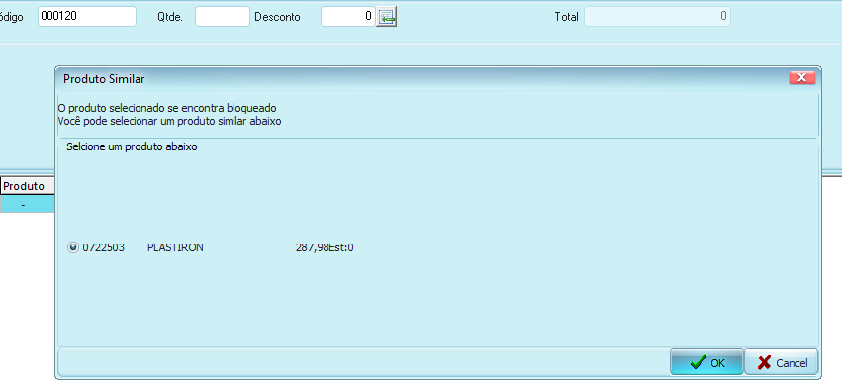Viewport: 842px width, 390px height.
Task: Choose the PLASTIRON product name
Action: pos(175,247)
